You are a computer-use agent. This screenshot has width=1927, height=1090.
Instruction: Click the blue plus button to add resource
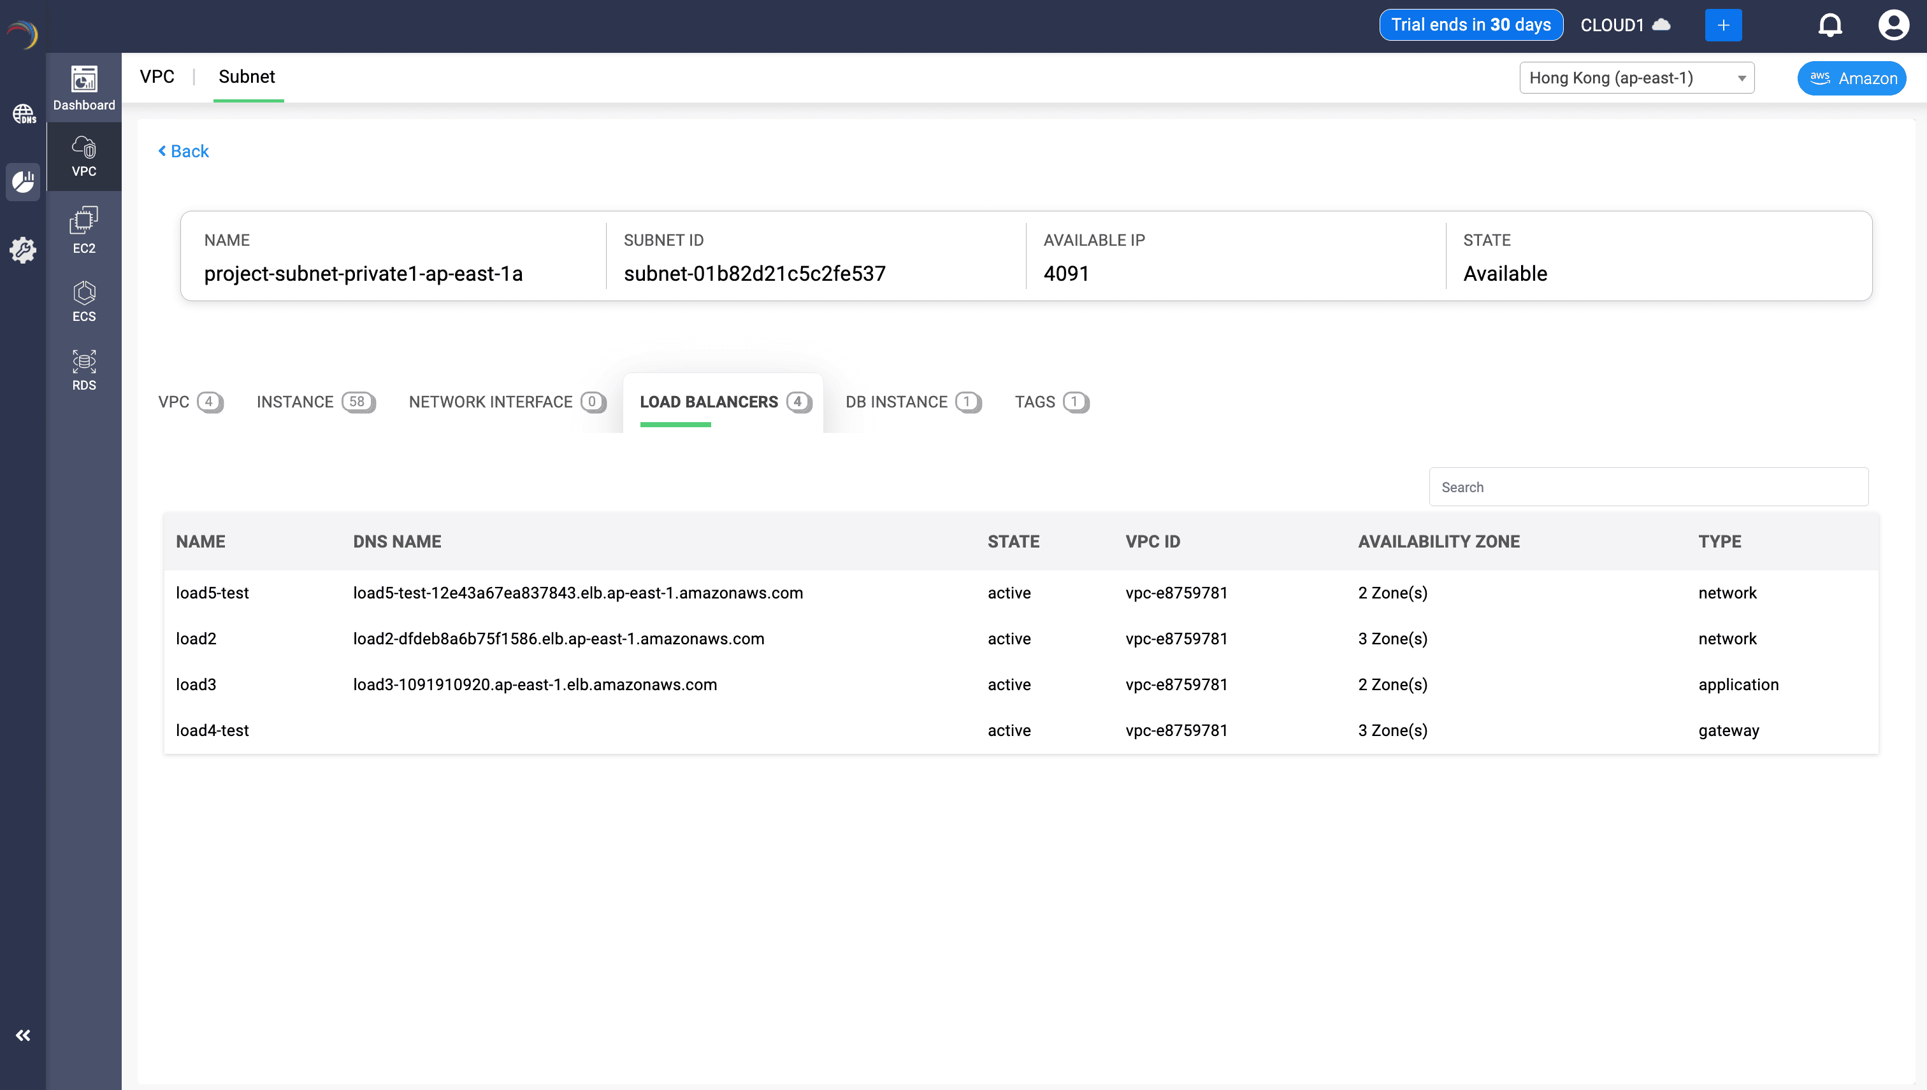(1723, 25)
